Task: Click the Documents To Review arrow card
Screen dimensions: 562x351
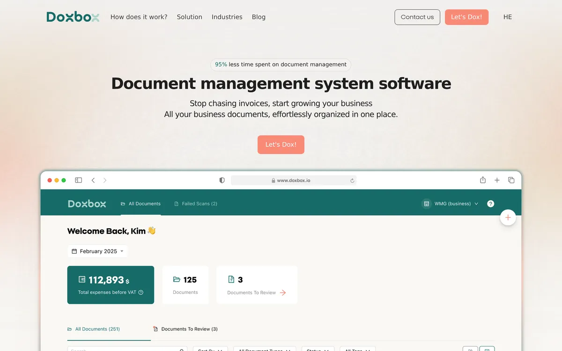Action: (x=257, y=285)
